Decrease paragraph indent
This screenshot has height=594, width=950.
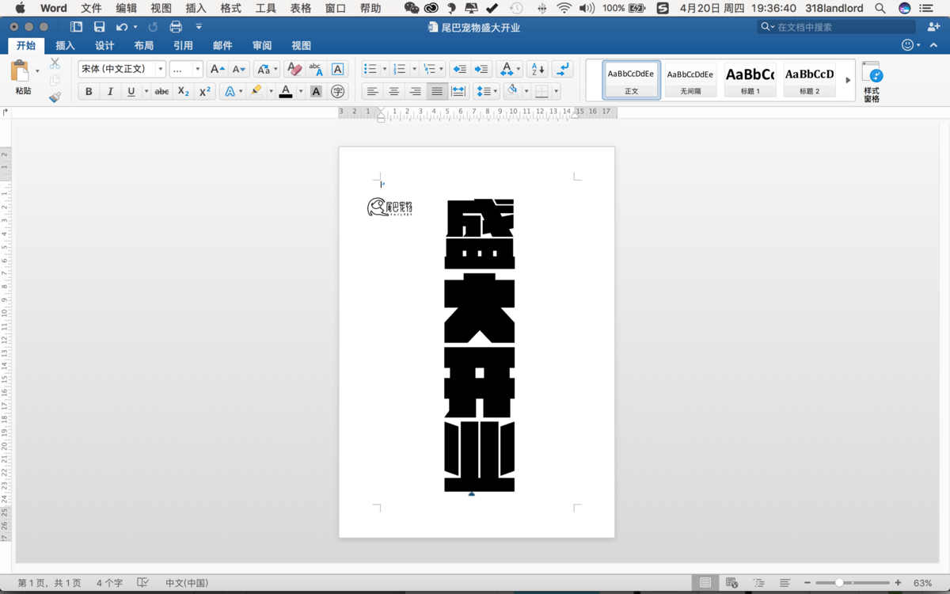459,70
